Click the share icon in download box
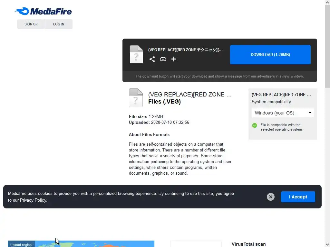 [152, 59]
